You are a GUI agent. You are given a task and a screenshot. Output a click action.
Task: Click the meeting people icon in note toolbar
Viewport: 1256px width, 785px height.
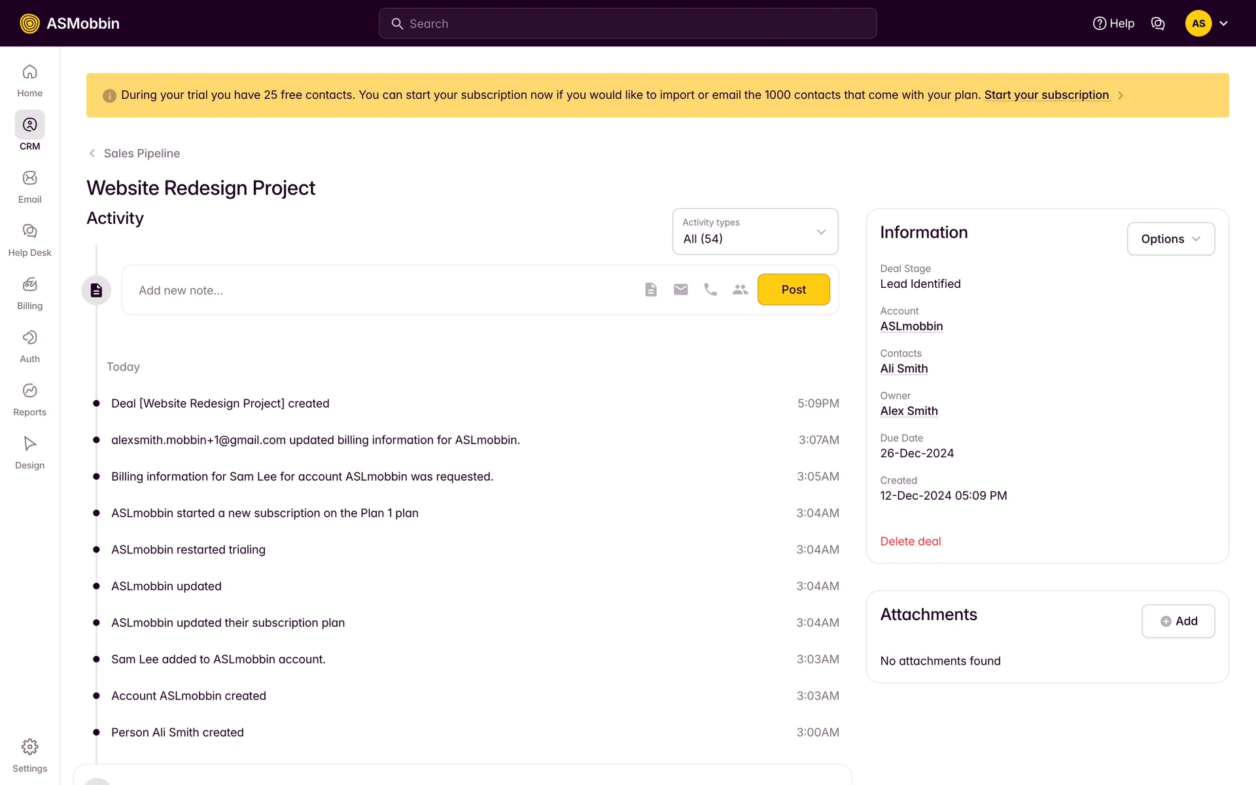(740, 290)
